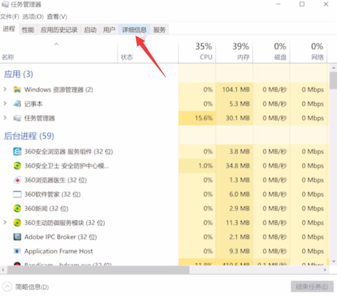Switch to the 性能 tab
337x296 pixels.
[x=28, y=30]
